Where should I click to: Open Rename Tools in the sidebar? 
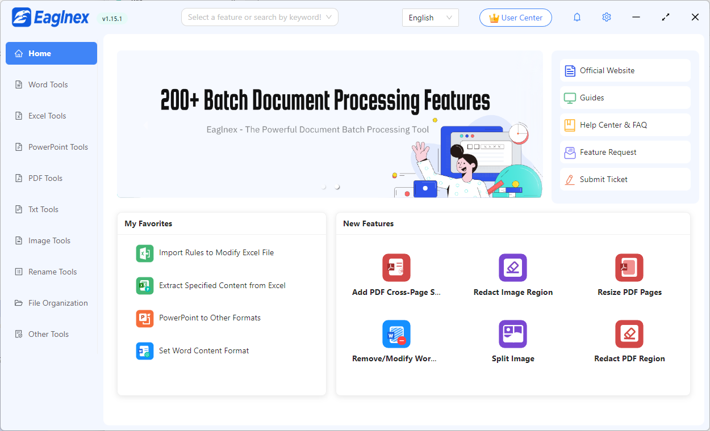[x=51, y=272]
